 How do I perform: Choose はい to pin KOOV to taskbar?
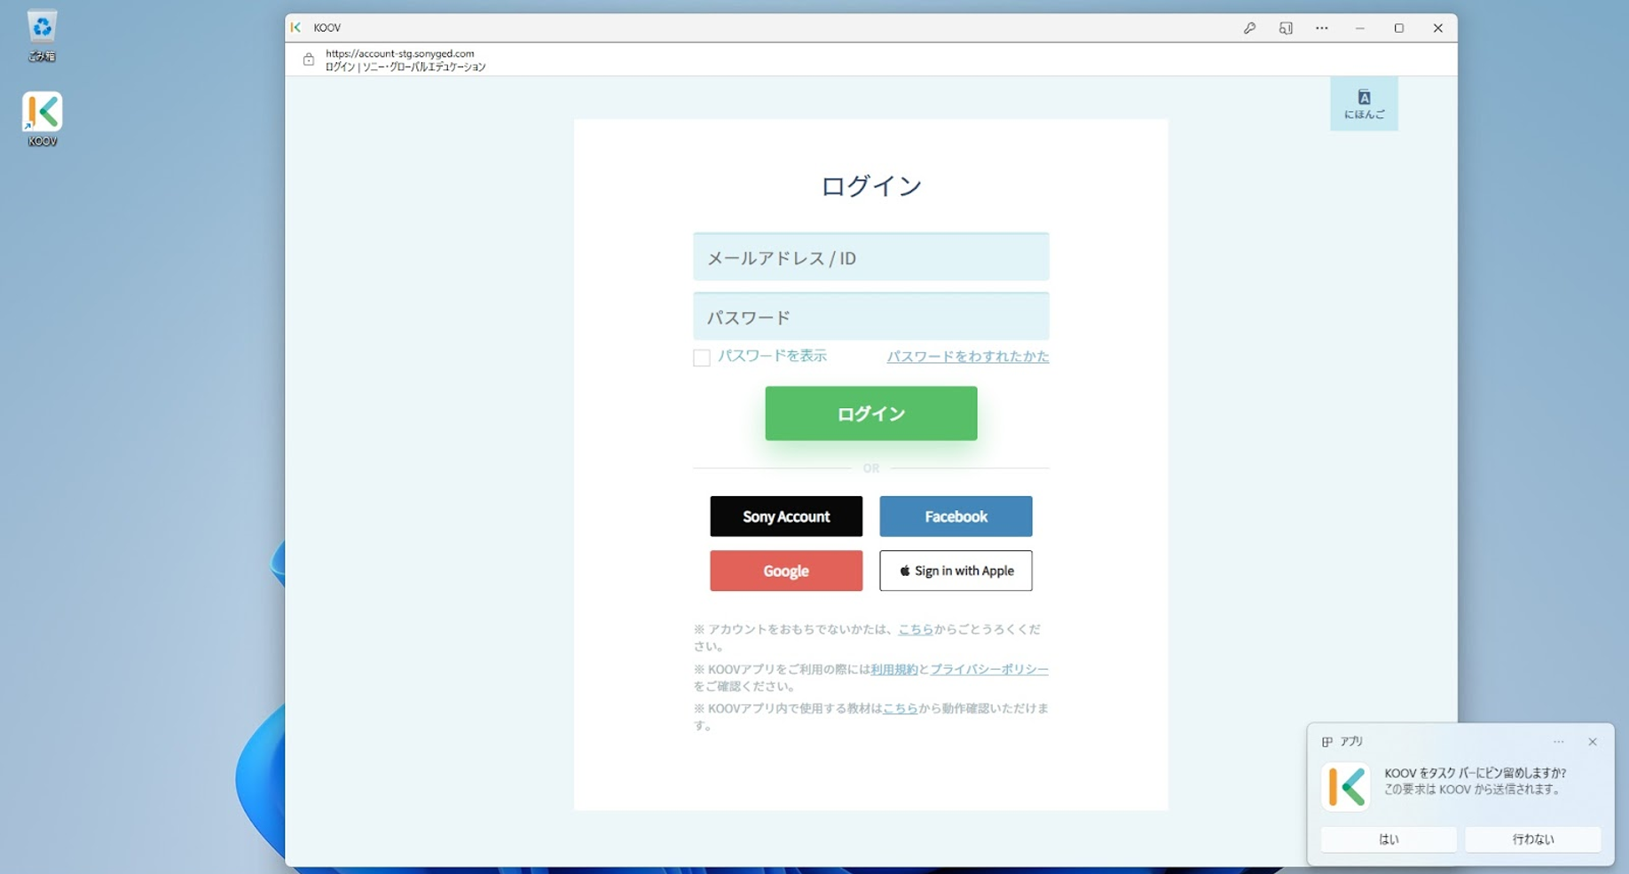pos(1387,839)
